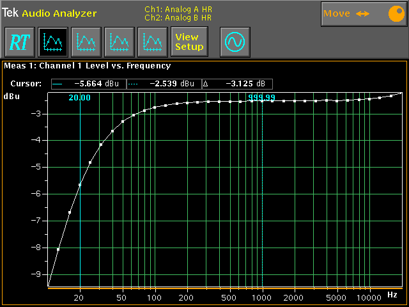Viewport: 409px width, 307px height.
Task: Choose the fourth graph icon beside View Setup
Action: coord(152,42)
